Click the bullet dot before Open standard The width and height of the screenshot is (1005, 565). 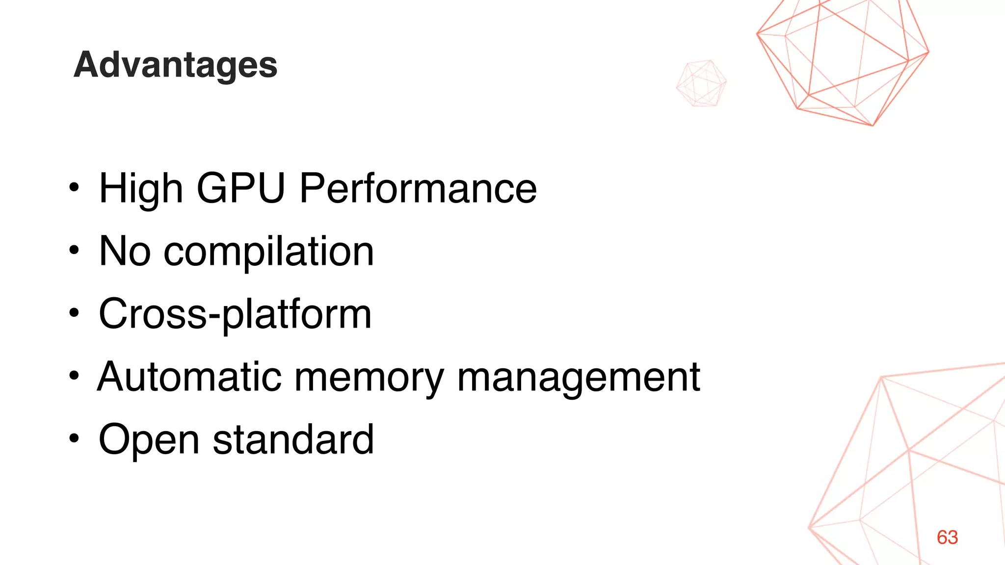point(74,439)
